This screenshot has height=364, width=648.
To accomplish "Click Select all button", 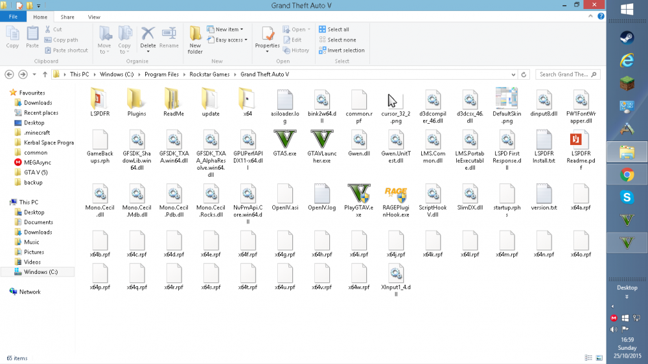I will (334, 29).
